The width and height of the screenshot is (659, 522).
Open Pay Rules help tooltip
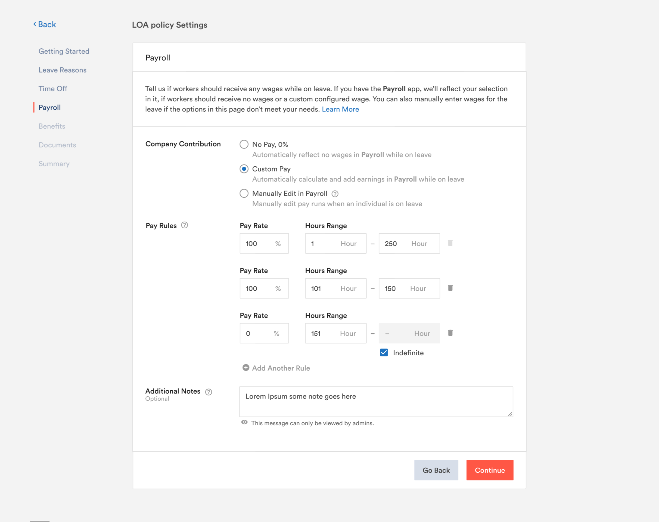click(x=184, y=225)
